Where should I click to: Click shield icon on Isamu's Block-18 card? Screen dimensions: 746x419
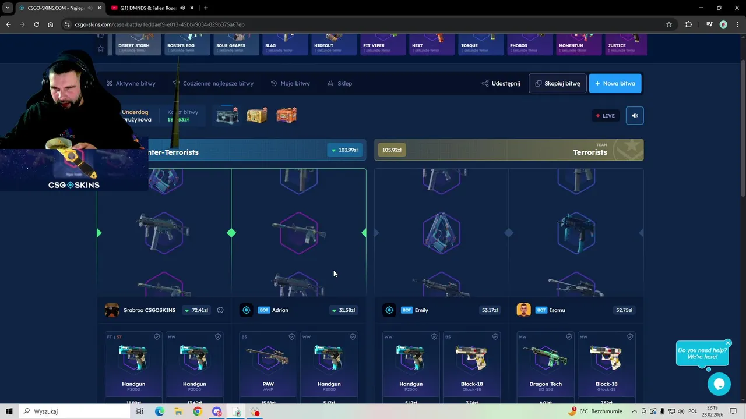point(630,337)
